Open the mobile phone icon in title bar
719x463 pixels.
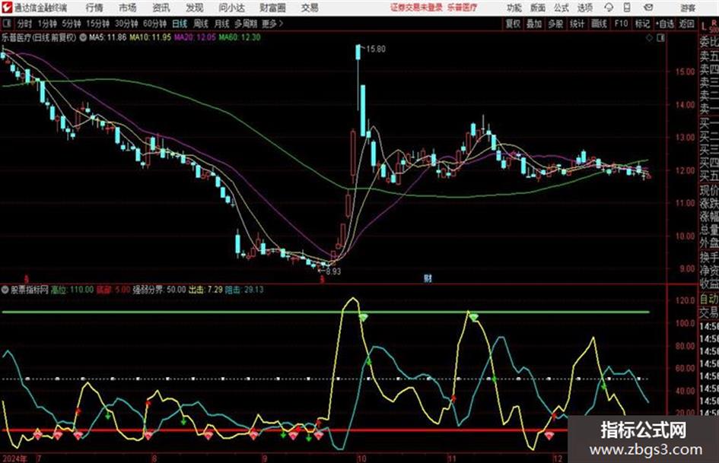[x=627, y=8]
